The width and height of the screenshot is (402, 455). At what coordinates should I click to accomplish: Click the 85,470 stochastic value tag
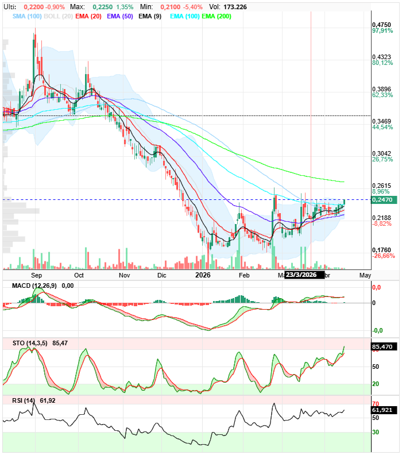(x=384, y=347)
